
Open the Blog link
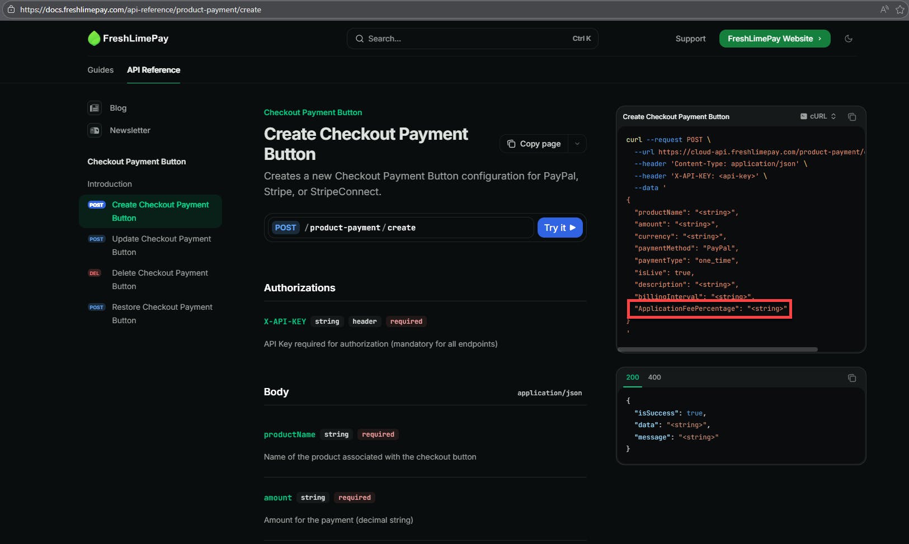tap(118, 108)
